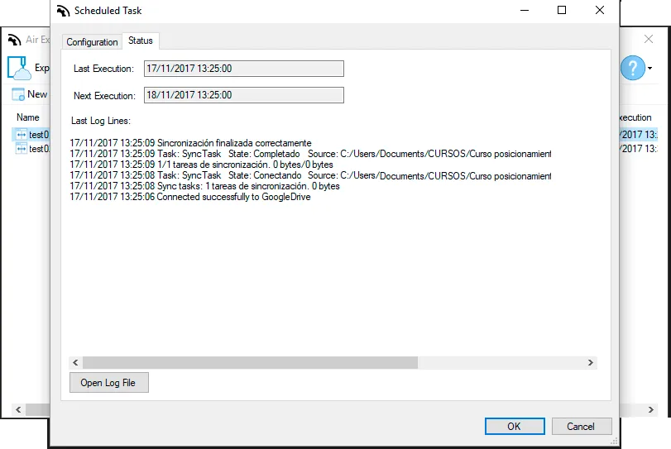Close the Scheduled Task dialog
Viewport: 671px width, 449px height.
[x=600, y=10]
